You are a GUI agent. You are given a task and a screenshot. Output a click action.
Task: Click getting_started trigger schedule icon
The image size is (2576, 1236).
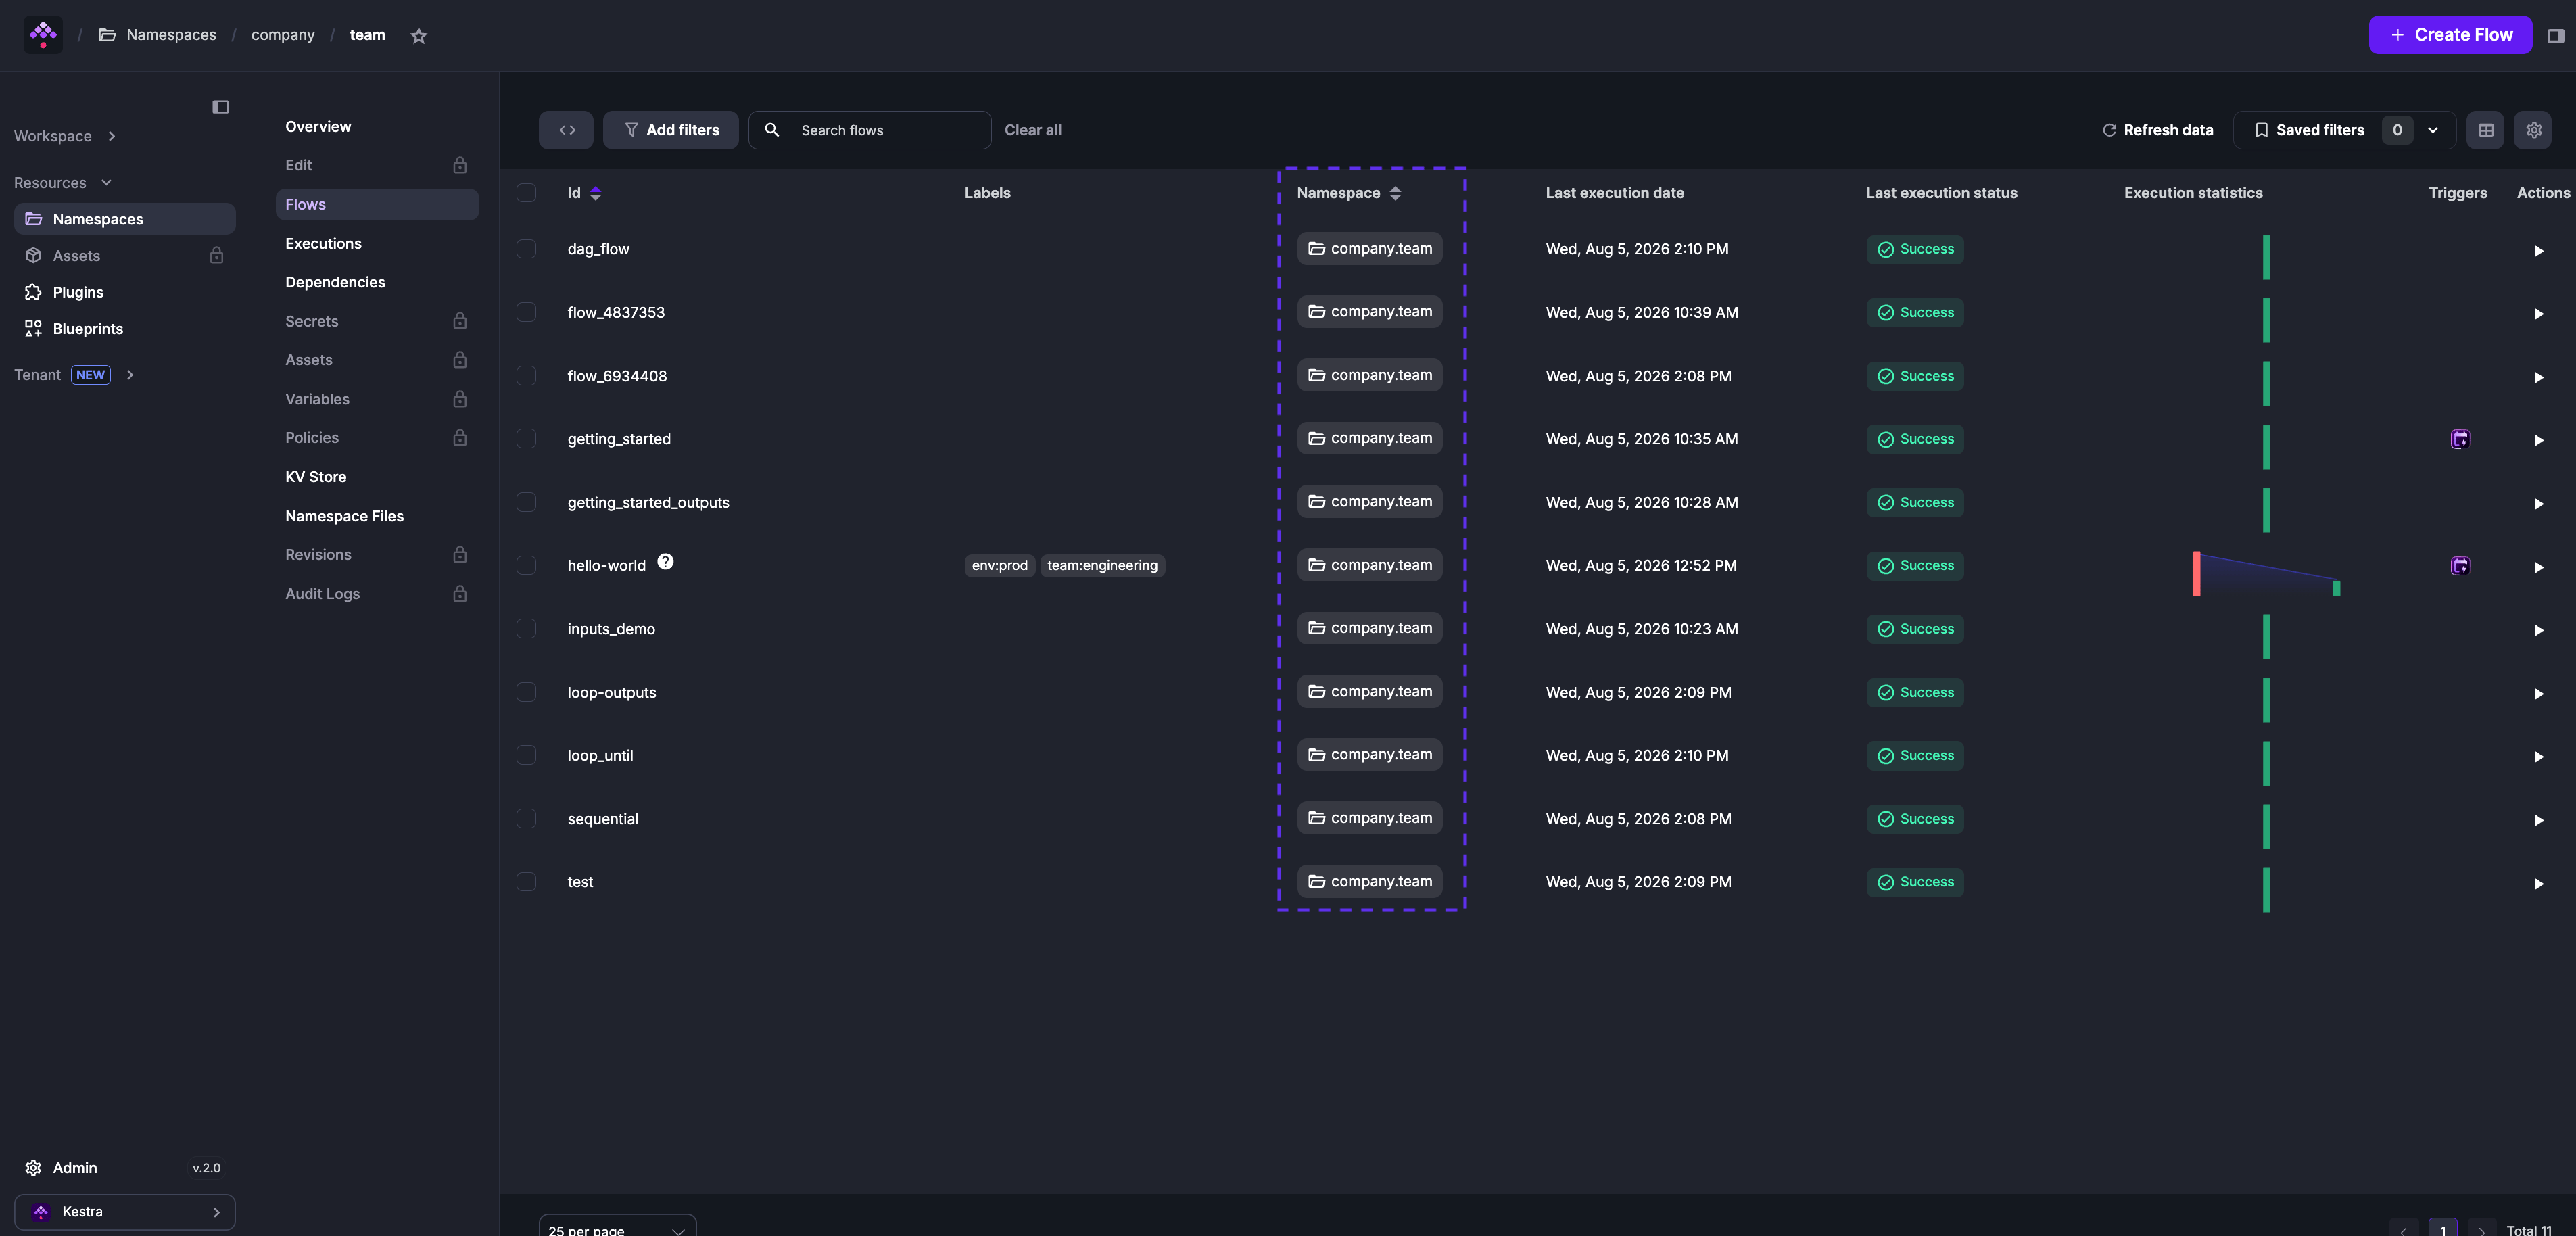pyautogui.click(x=2459, y=439)
